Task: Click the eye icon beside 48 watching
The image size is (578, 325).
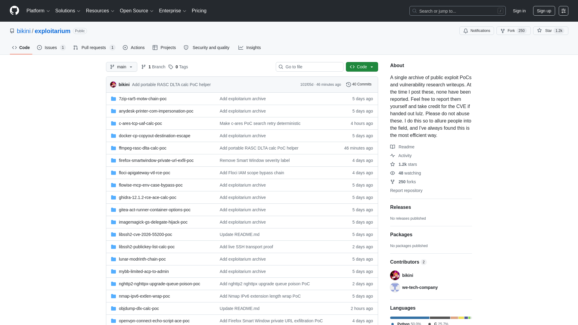Action: pyautogui.click(x=393, y=173)
